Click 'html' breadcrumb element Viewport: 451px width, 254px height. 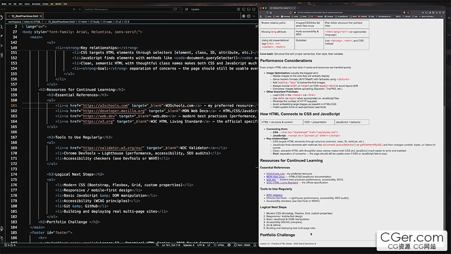(x=84, y=22)
